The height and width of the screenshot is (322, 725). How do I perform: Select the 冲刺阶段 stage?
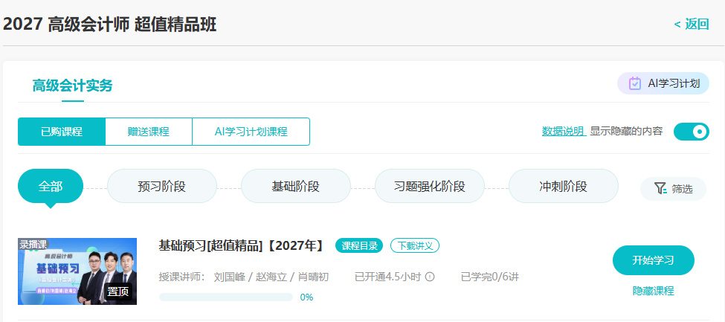point(563,187)
